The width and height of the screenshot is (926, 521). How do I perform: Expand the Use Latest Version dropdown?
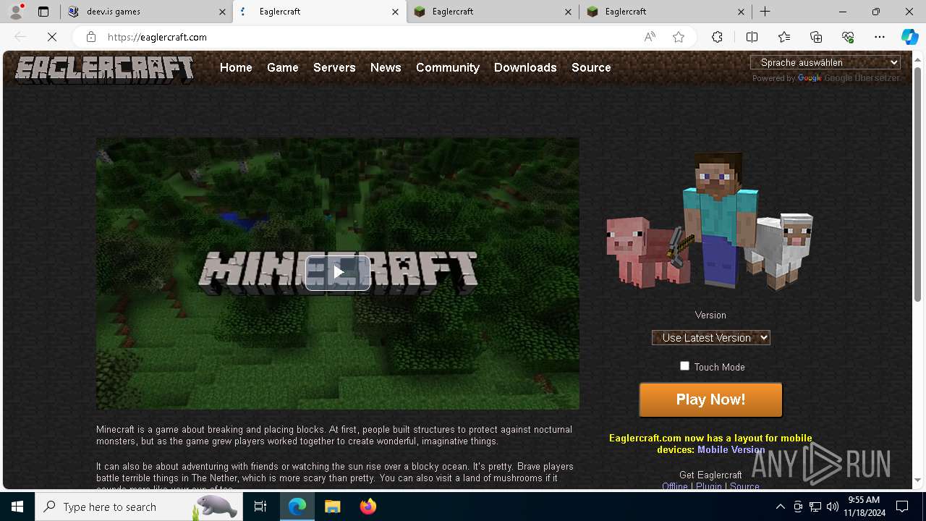pos(710,338)
